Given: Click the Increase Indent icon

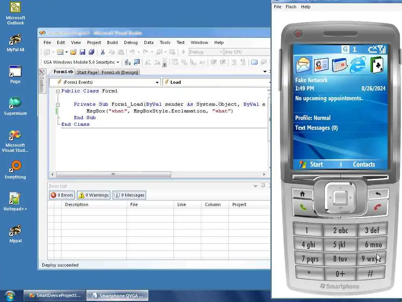Looking at the screenshot, I should [223, 62].
